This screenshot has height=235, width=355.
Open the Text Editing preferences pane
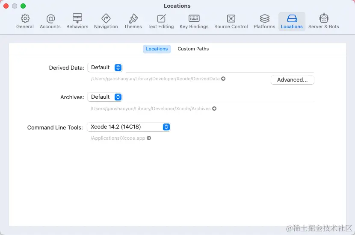click(161, 21)
